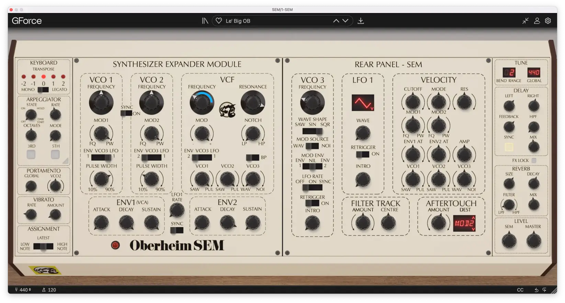Click the Bend Range value display

(x=509, y=73)
